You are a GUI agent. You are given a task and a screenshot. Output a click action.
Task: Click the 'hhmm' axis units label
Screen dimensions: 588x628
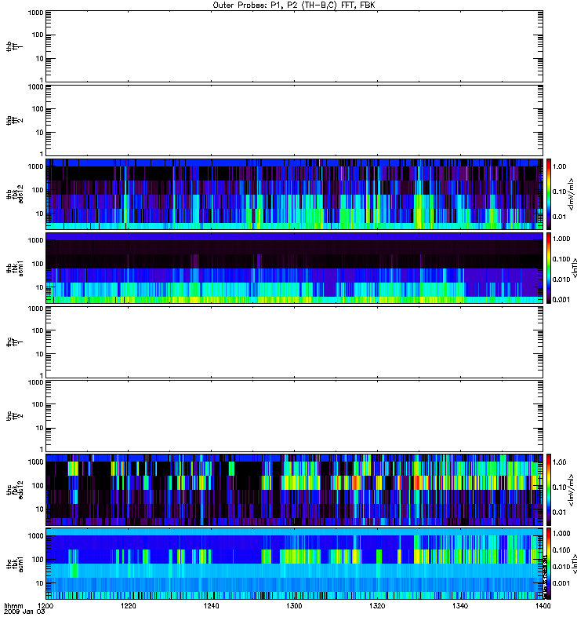click(13, 606)
